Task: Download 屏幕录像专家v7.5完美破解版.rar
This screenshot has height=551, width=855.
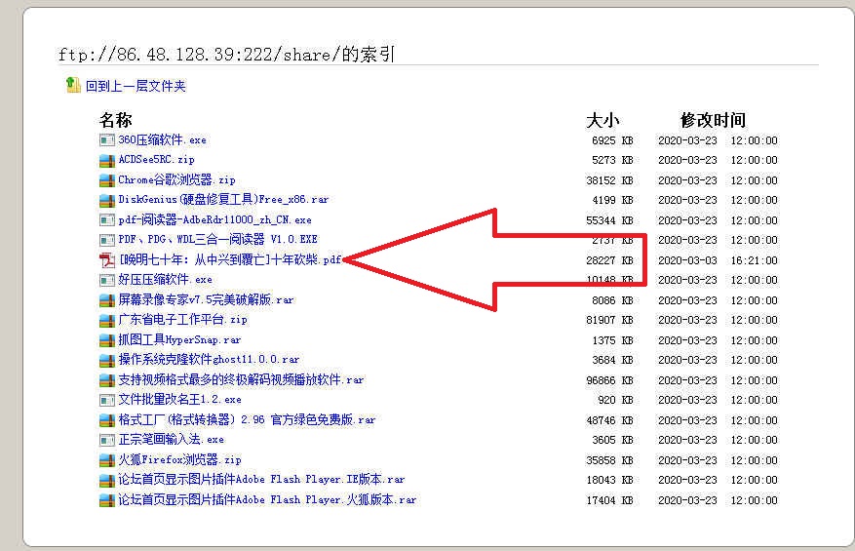Action: [x=206, y=300]
